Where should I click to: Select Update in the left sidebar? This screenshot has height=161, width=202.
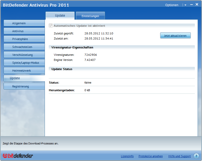point(24,78)
